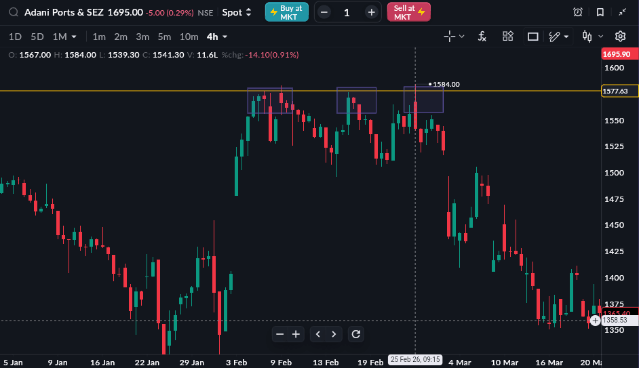Click the plus icon beside 1358.53
Viewport: 639px width, 368px height.
595,321
